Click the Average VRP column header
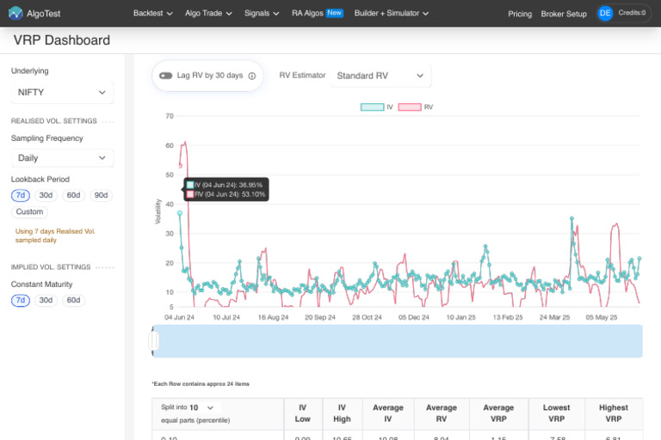The width and height of the screenshot is (661, 440). [x=498, y=413]
